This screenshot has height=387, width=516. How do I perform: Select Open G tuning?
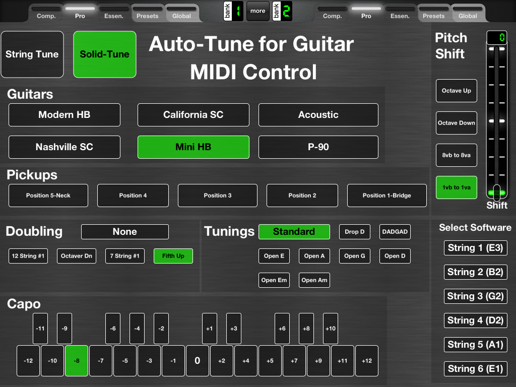[354, 256]
